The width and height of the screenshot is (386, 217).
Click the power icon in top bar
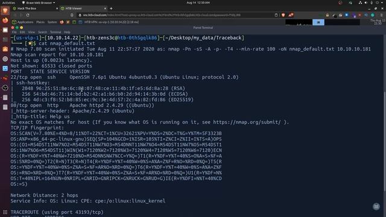point(377,2)
